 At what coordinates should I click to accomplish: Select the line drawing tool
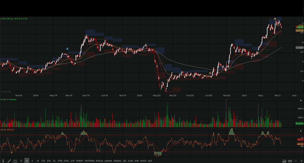9,161
